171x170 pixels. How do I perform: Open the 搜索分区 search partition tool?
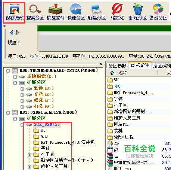[x=35, y=12]
